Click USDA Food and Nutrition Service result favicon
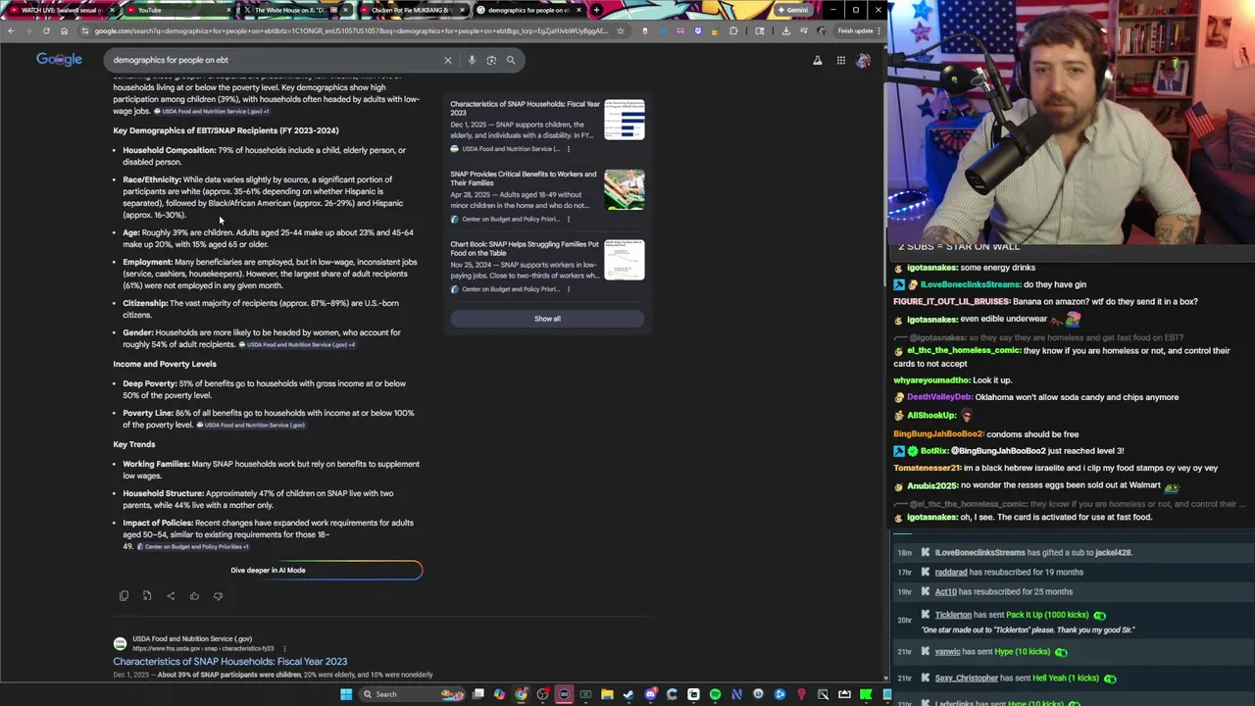This screenshot has width=1255, height=706. 120,643
